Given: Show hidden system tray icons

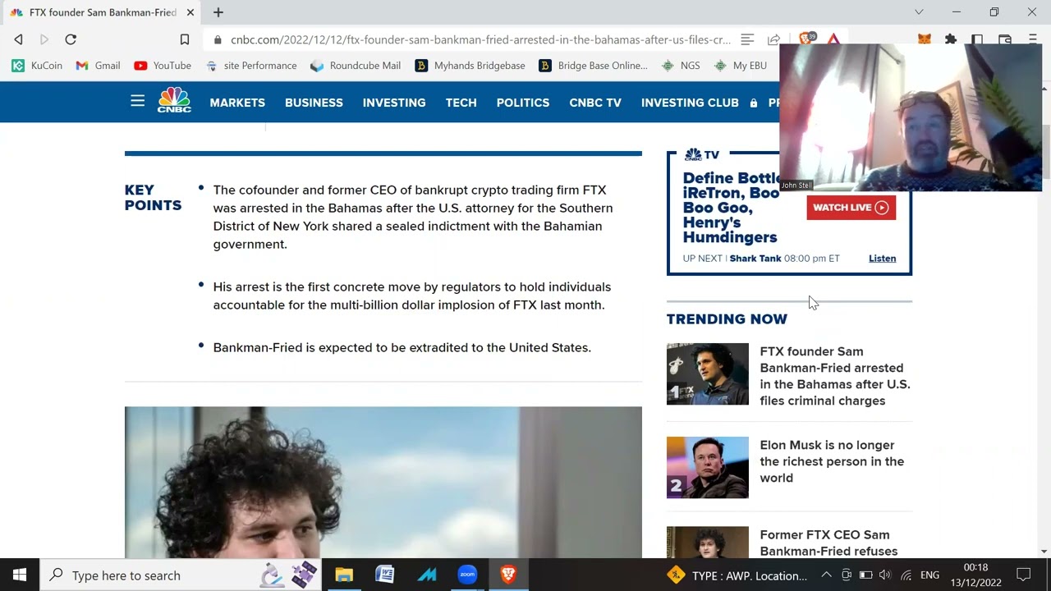Looking at the screenshot, I should pyautogui.click(x=827, y=575).
